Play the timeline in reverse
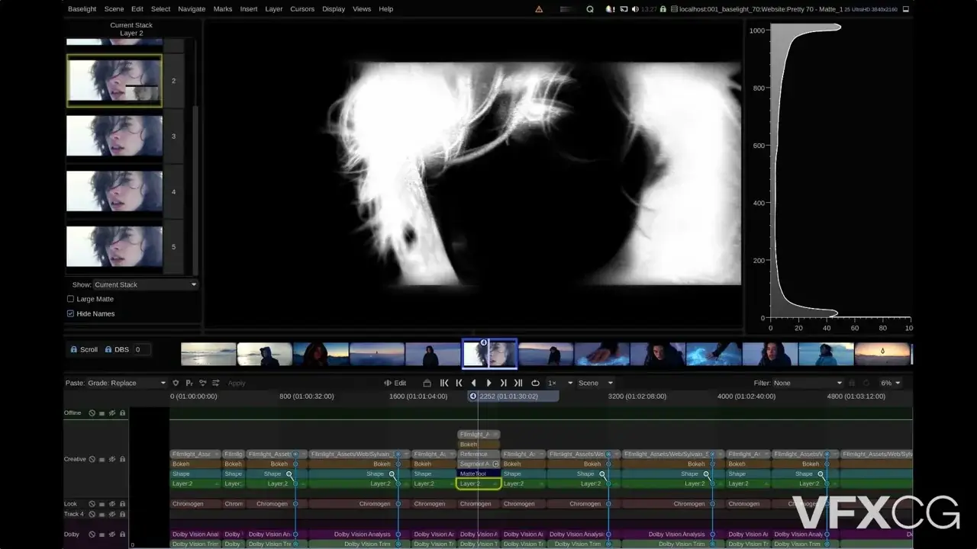This screenshot has width=977, height=549. [474, 383]
